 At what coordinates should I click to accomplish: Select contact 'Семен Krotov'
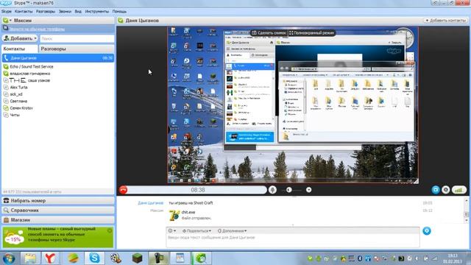pyautogui.click(x=21, y=108)
